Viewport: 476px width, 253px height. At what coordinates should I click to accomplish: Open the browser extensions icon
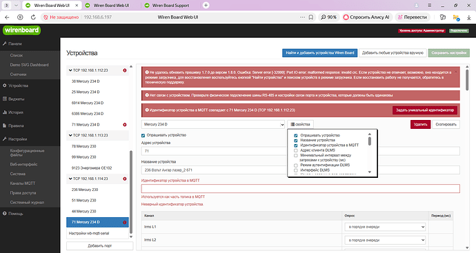pos(443,17)
